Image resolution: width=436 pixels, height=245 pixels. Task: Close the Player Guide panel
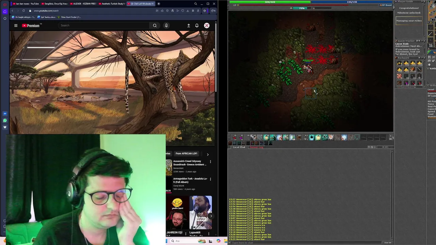coord(424,1)
